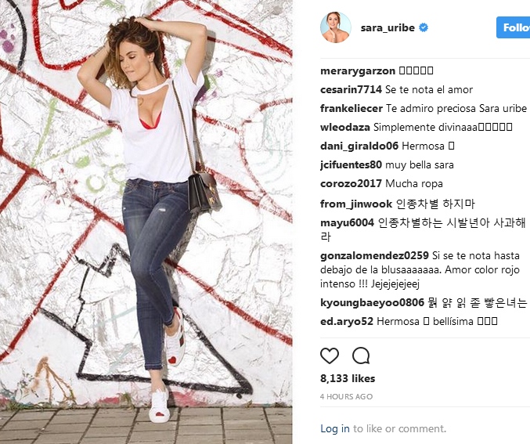Viewport: 530px width, 444px height.
Task: Follow sara_uribe with the blue button
Action: tap(513, 27)
